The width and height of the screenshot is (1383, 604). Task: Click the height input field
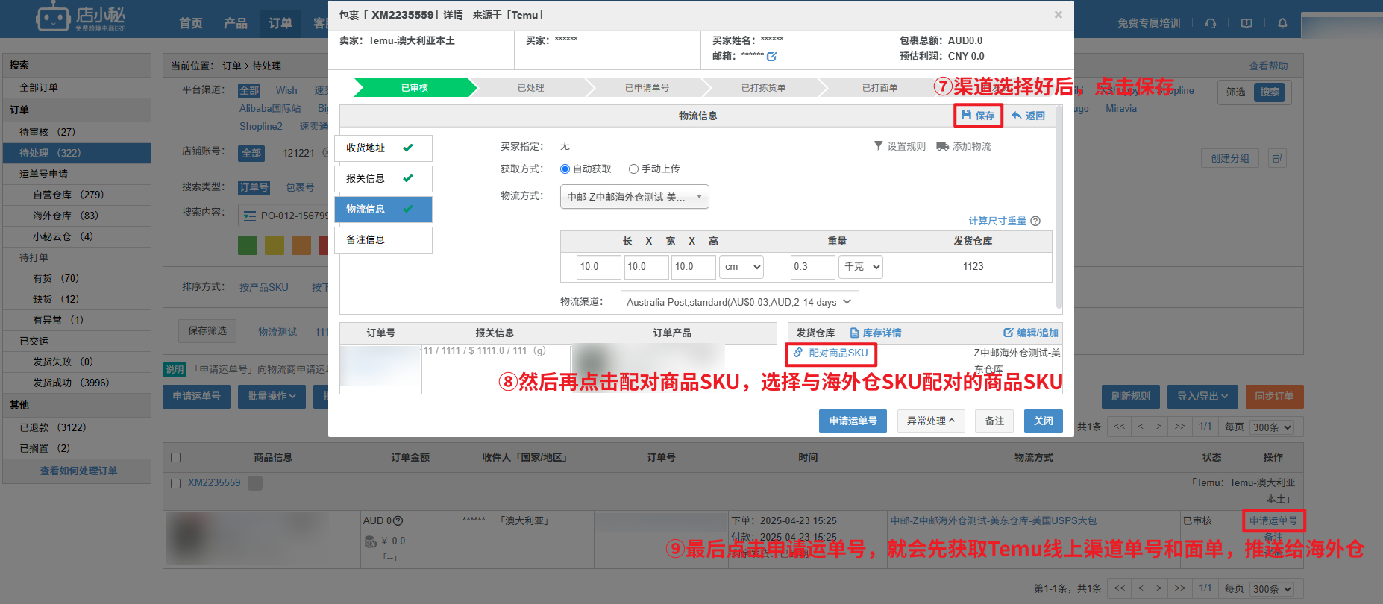point(694,267)
